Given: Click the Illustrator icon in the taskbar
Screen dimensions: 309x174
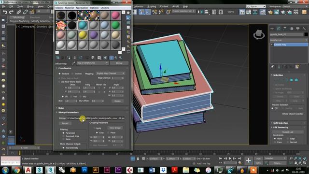Looking at the screenshot, I should click(x=96, y=170).
